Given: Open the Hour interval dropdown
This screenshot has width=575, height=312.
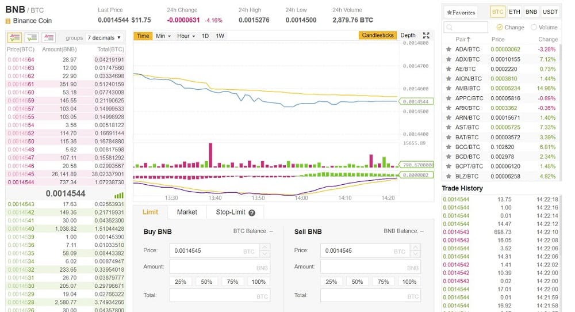Looking at the screenshot, I should 186,36.
